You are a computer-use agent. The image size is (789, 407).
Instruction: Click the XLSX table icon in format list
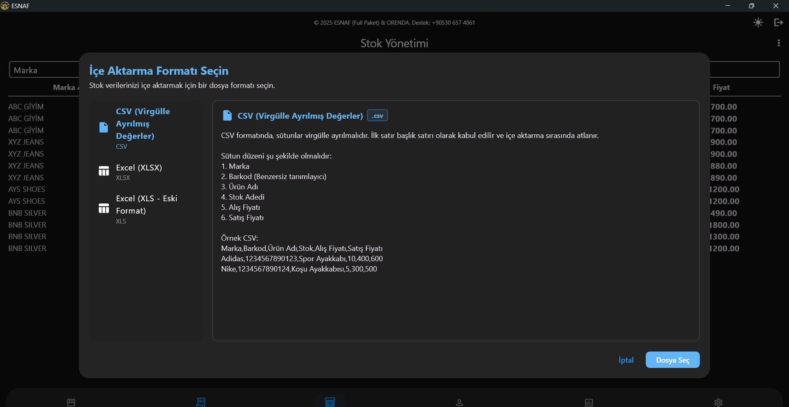[x=104, y=171]
